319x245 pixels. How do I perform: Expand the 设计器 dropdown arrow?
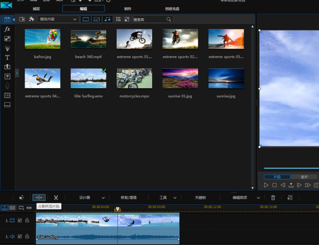click(103, 198)
